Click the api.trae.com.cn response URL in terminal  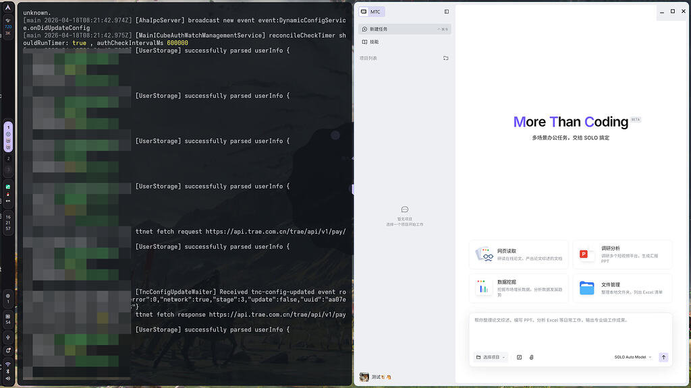[x=277, y=315]
